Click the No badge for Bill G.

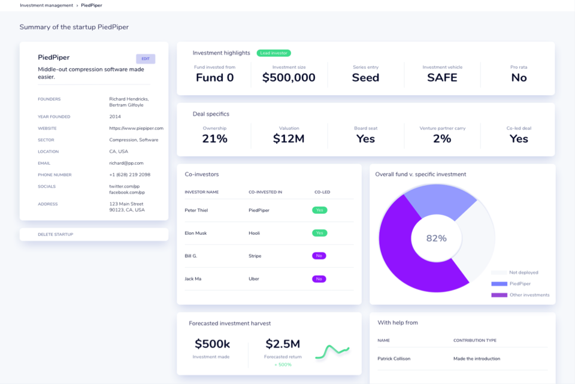point(319,256)
